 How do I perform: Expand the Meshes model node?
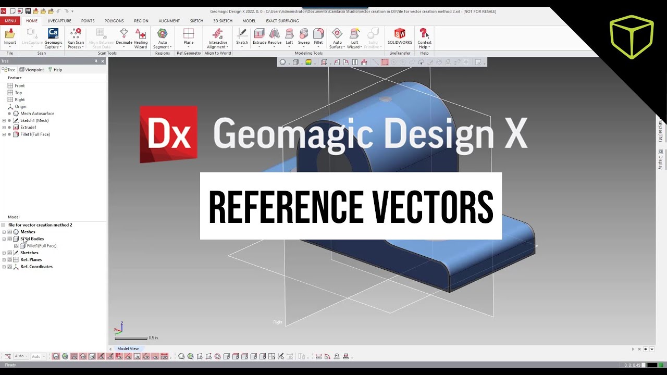4,232
